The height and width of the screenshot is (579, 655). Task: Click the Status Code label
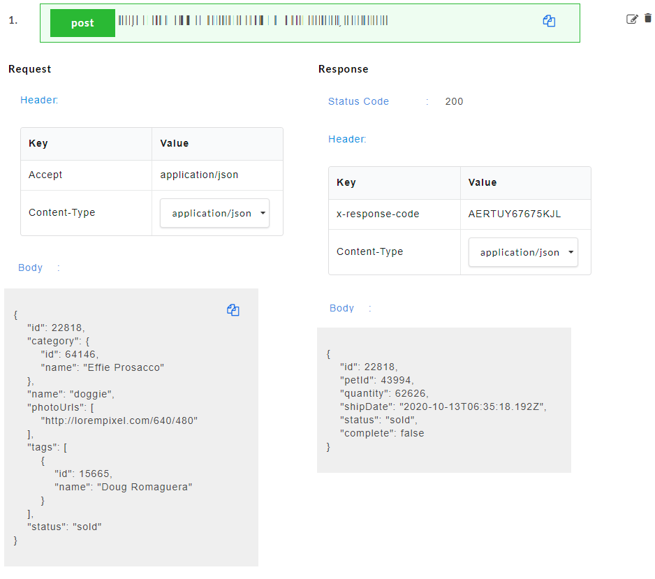[358, 101]
